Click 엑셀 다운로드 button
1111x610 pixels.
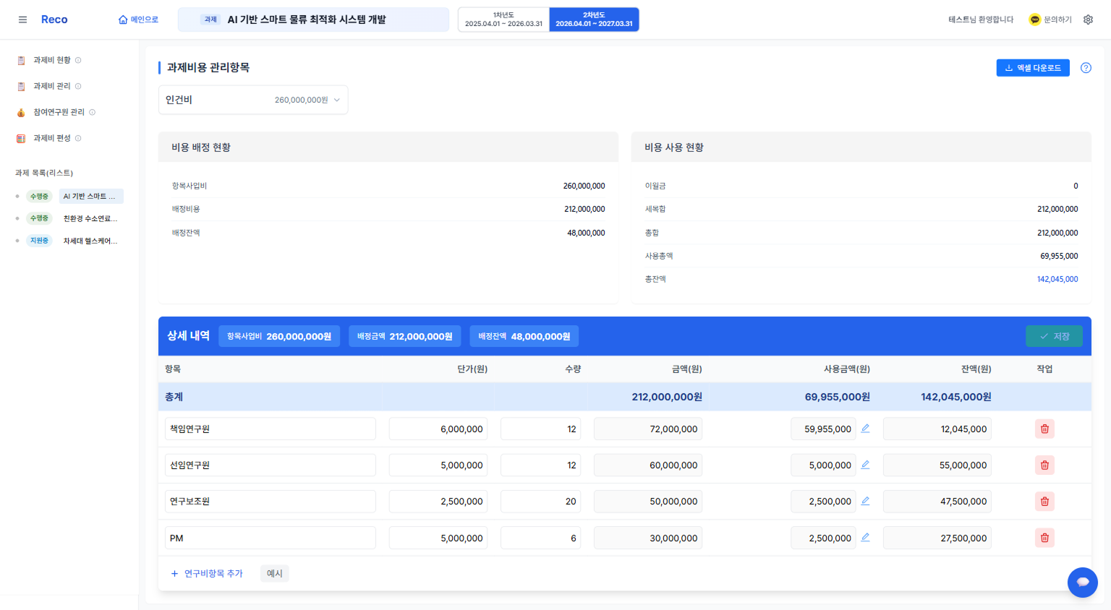tap(1033, 68)
